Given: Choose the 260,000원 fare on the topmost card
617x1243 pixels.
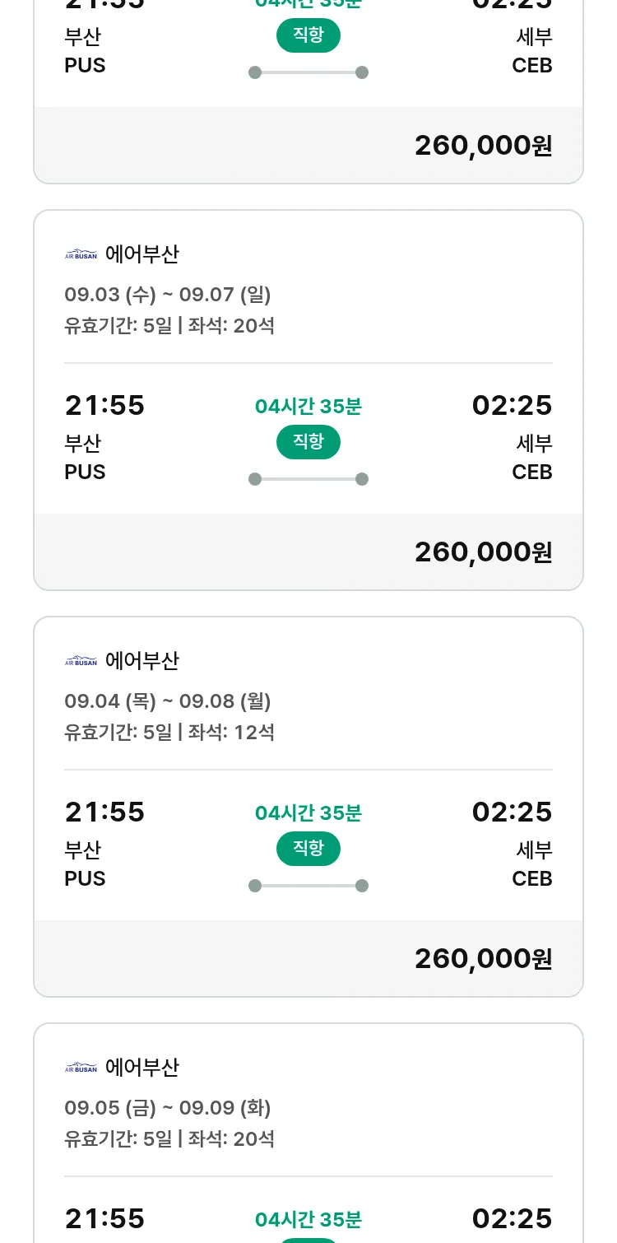Looking at the screenshot, I should click(x=483, y=145).
